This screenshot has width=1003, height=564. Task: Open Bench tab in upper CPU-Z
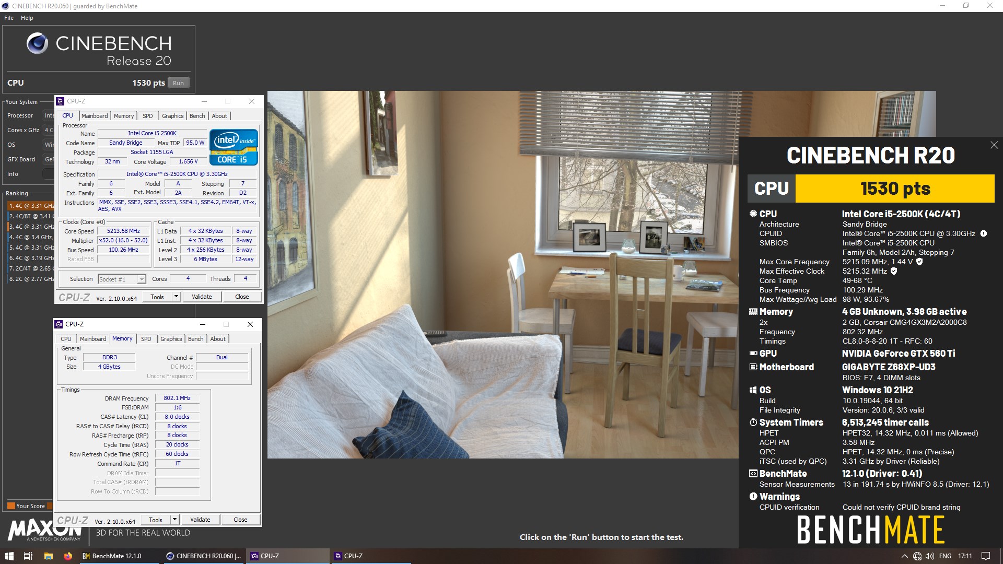click(x=197, y=116)
